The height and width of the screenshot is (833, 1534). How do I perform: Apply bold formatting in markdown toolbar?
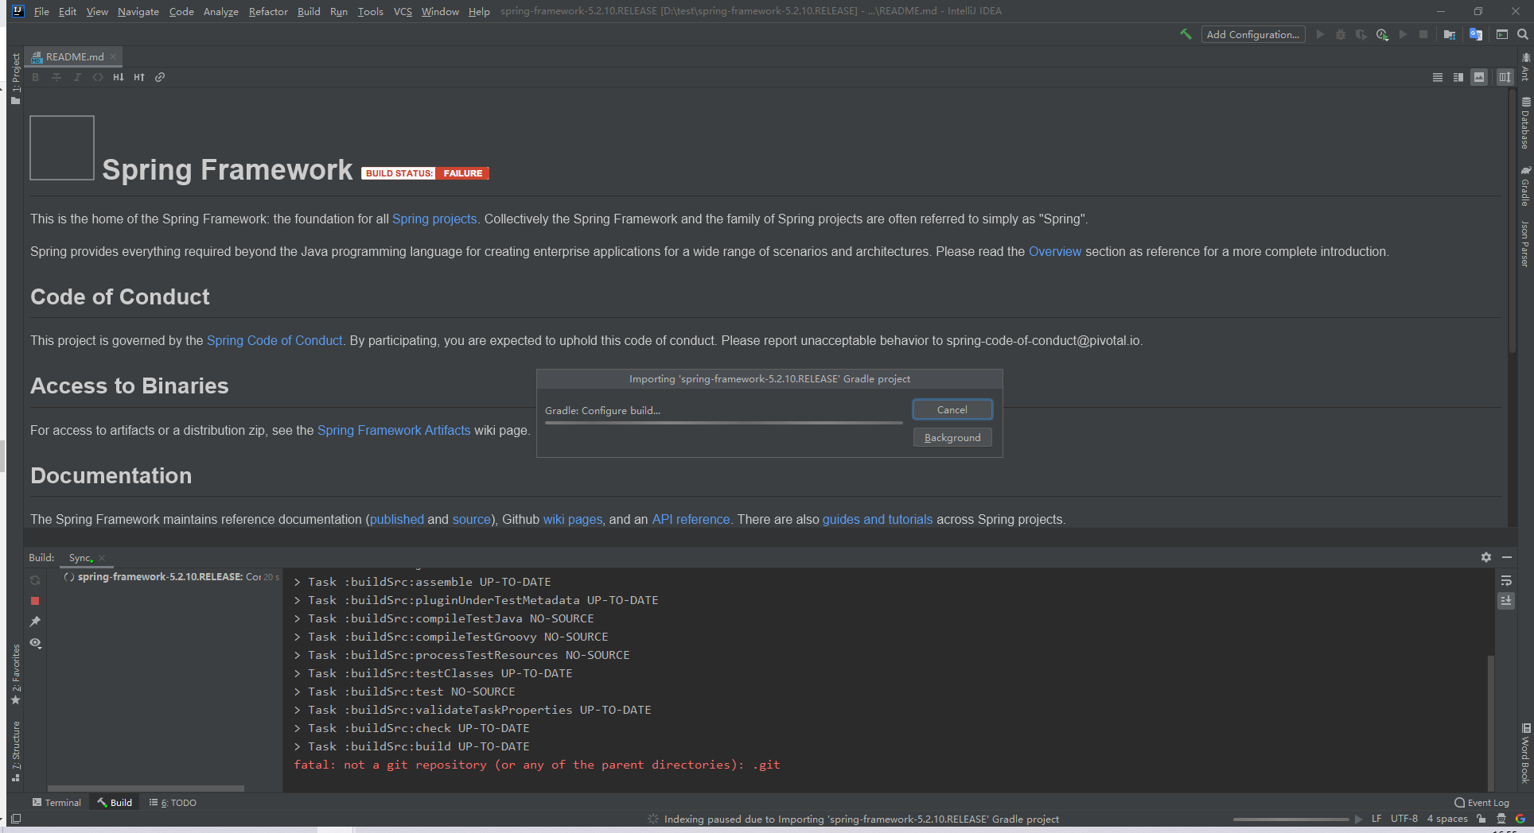36,77
